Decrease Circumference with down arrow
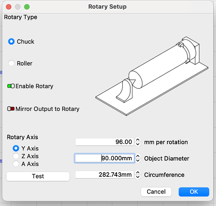216x206 pixels. point(138,177)
